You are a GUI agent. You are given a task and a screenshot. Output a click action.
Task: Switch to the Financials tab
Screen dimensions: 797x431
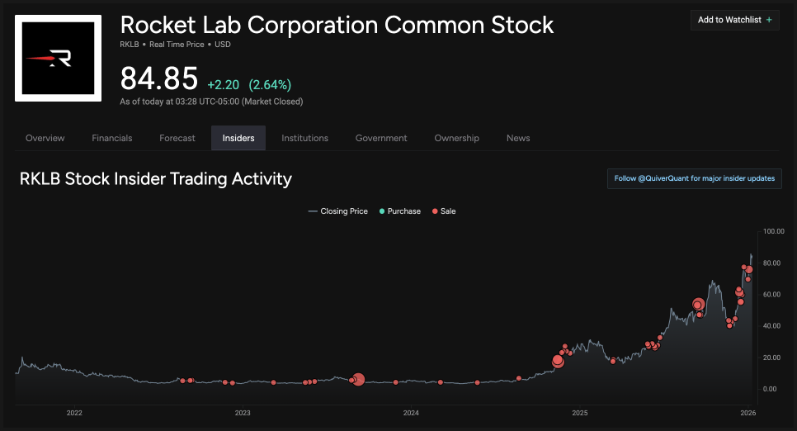pyautogui.click(x=112, y=138)
